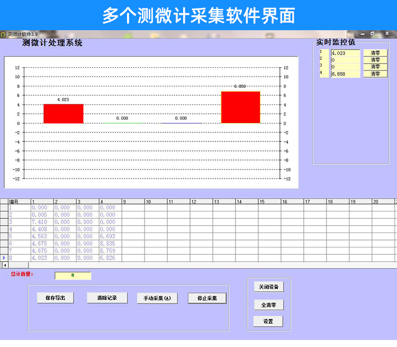Screen dimensions: 397x347
Task: Click 清零 for channel 2
Action: click(x=375, y=60)
